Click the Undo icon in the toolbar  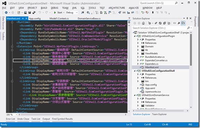[x=40, y=12]
